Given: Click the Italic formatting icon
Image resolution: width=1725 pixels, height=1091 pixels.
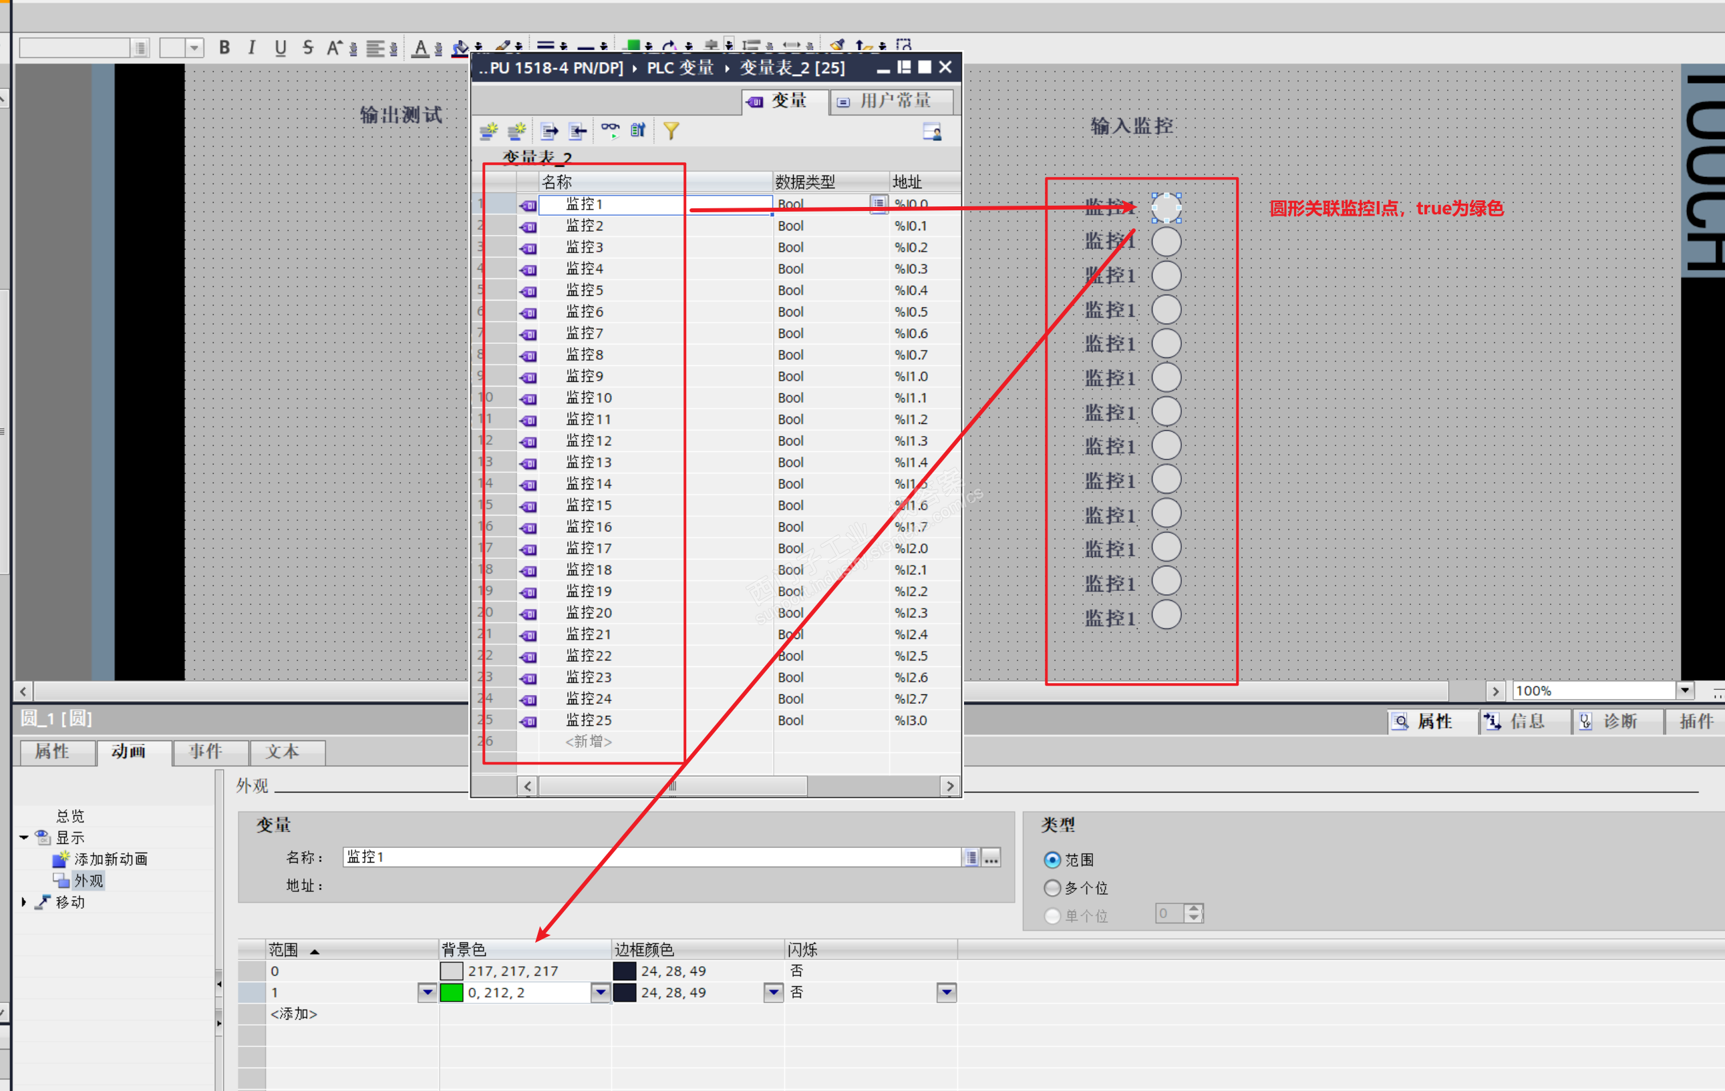Looking at the screenshot, I should 251,47.
